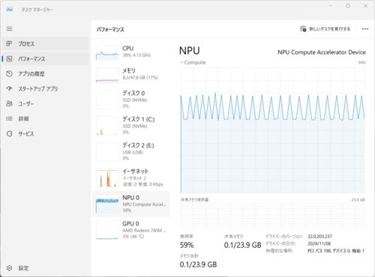Click the NPU Compute Accelerator Device title
The width and height of the screenshot is (375, 277).
pos(322,52)
